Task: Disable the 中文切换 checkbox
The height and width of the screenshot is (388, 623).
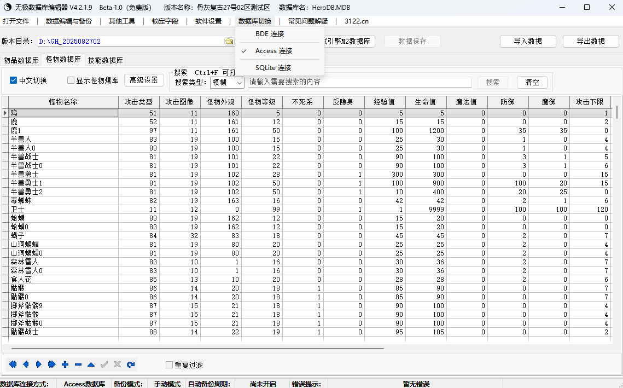Action: point(13,80)
